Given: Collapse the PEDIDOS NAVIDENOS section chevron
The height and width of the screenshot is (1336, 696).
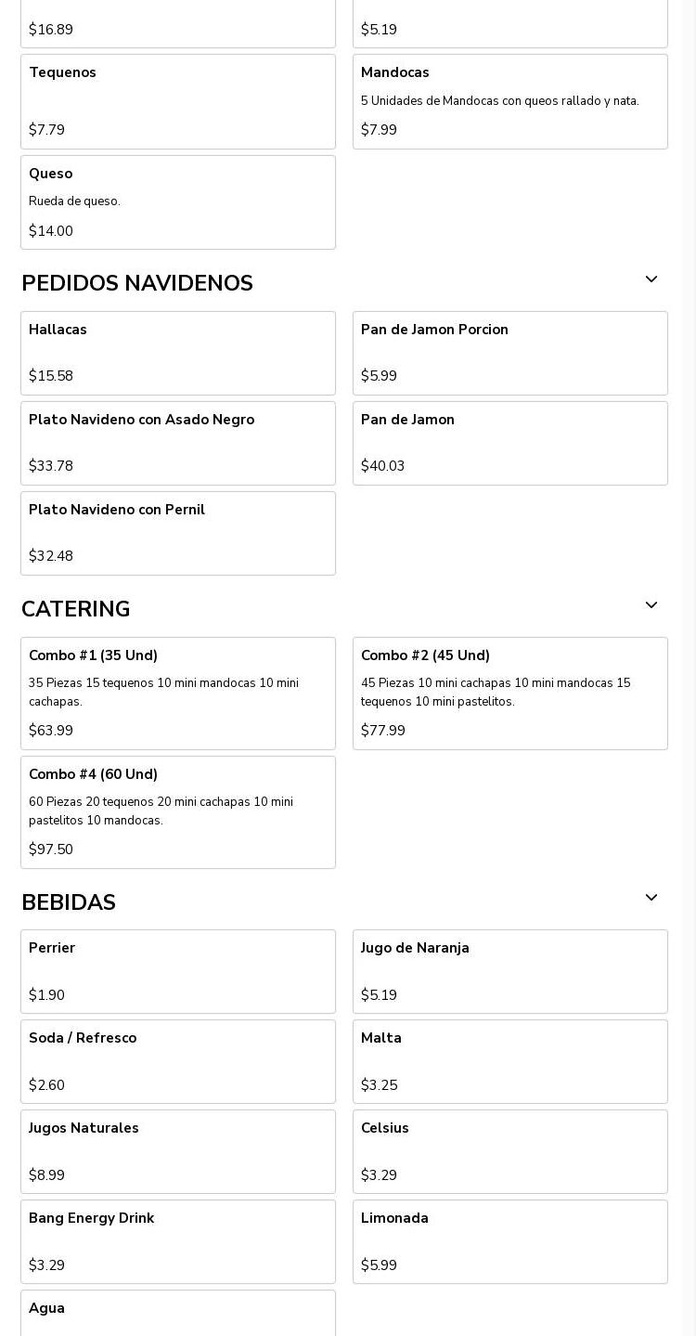Looking at the screenshot, I should (x=651, y=279).
